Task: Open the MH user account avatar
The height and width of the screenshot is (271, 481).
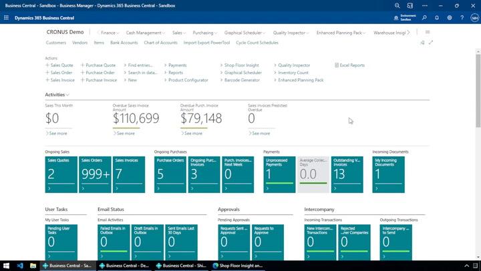Action: pos(473,18)
